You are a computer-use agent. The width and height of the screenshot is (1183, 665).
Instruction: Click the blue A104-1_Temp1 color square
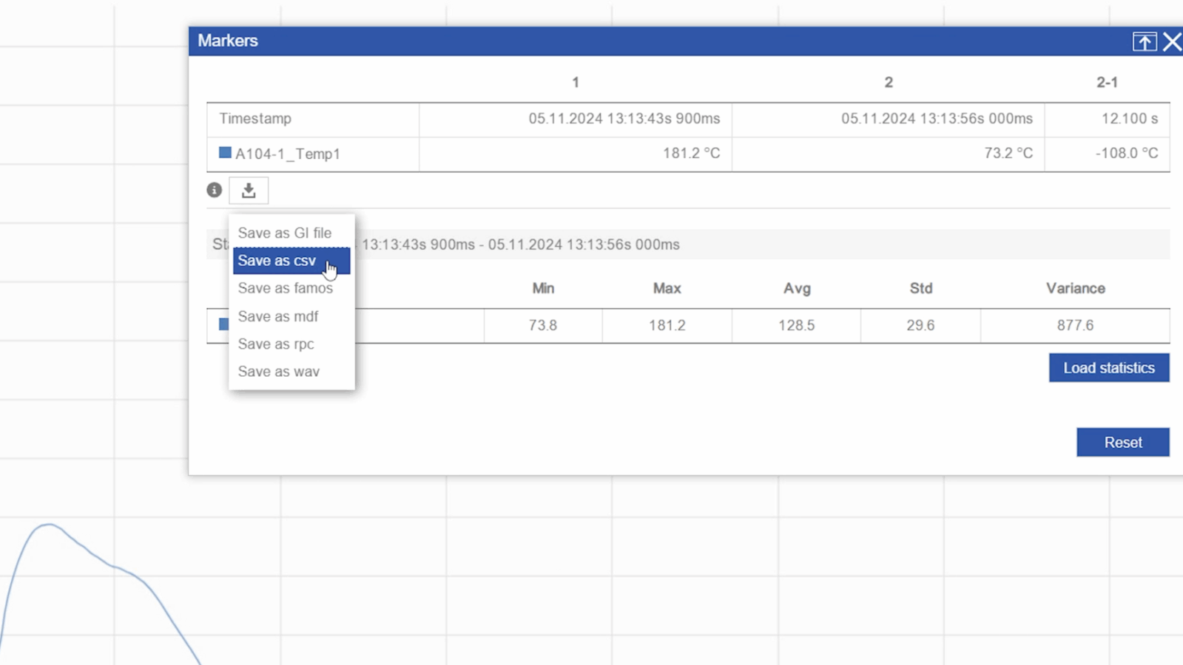pos(225,153)
